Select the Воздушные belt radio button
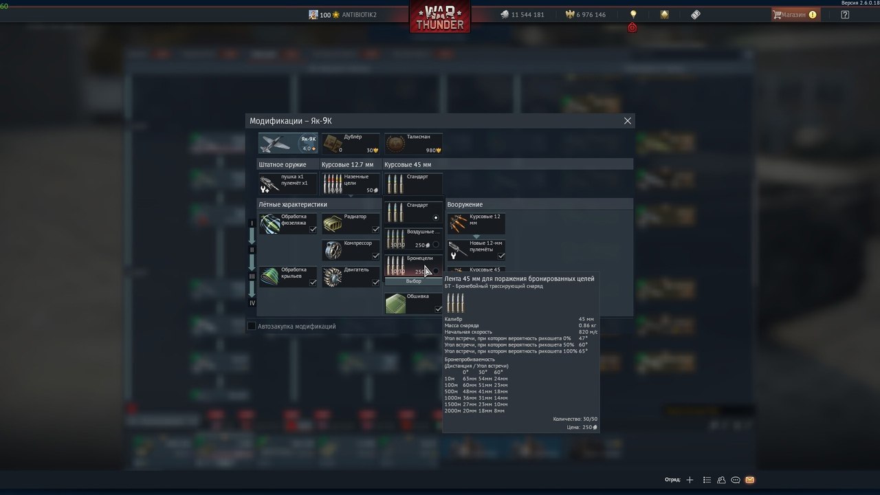Screen dimensions: 880x495 click(x=435, y=244)
